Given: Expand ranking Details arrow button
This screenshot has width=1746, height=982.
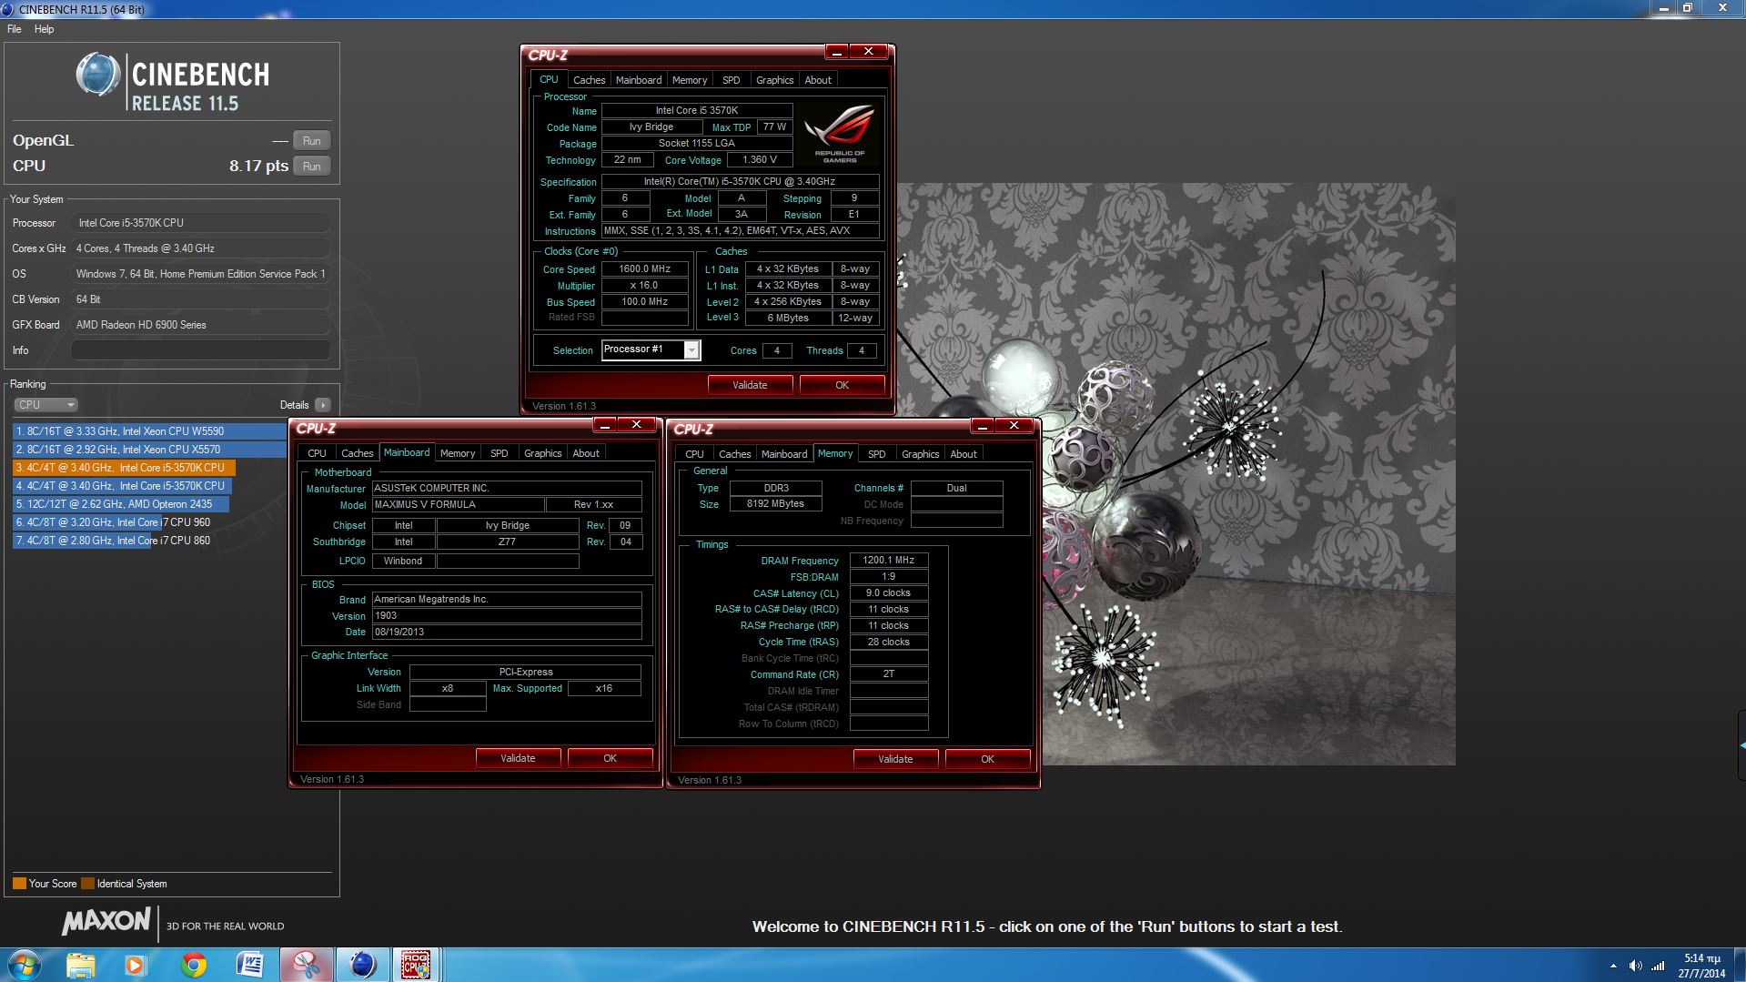Looking at the screenshot, I should tap(322, 405).
